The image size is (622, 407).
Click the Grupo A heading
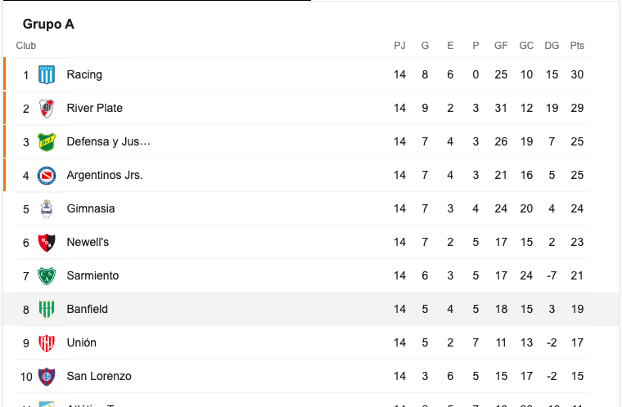(48, 25)
